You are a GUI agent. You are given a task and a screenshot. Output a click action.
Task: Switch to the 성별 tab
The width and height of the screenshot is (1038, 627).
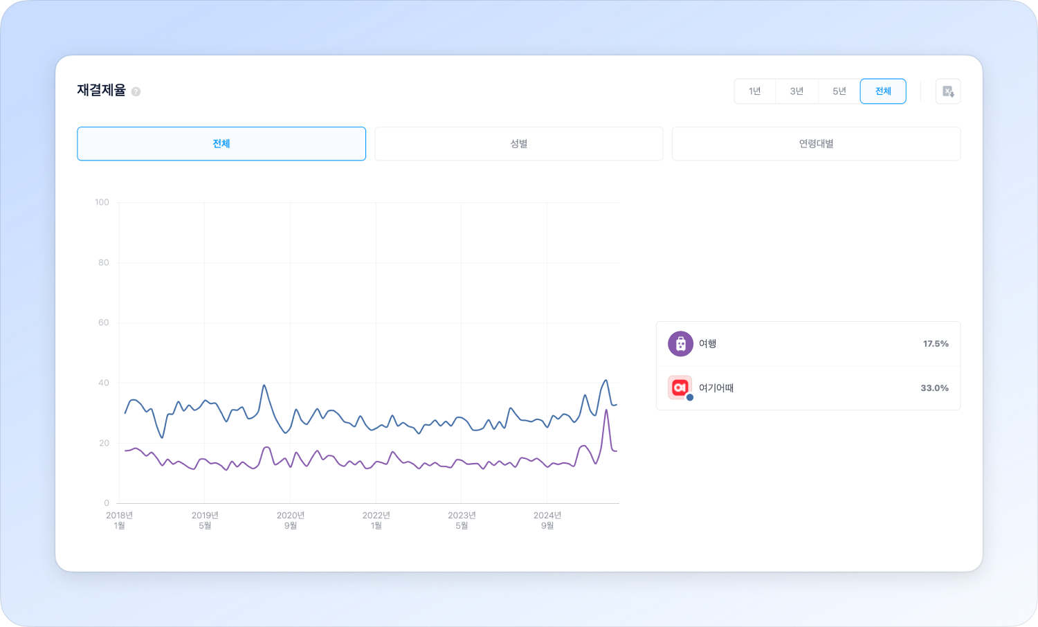pyautogui.click(x=519, y=144)
